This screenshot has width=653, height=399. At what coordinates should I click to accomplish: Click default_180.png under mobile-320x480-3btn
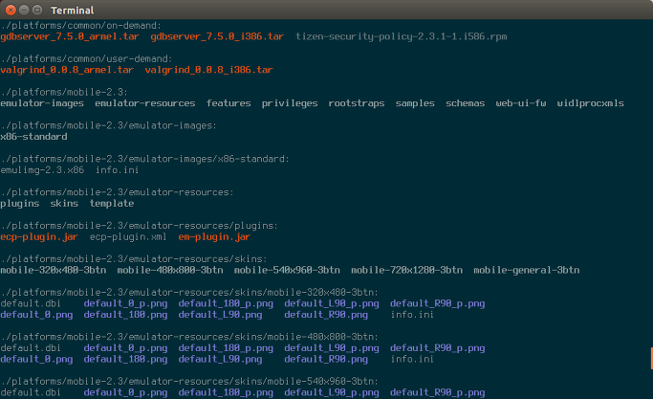click(125, 315)
